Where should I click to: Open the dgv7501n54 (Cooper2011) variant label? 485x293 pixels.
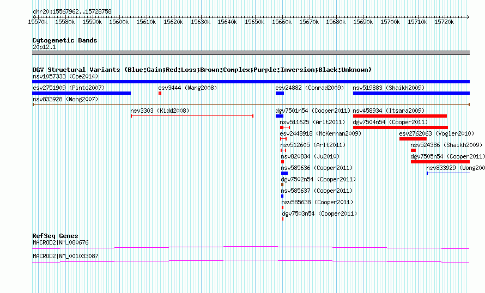(313, 111)
